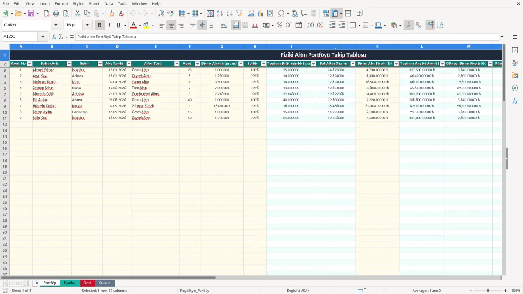Insert a special character (omega icon)
The image size is (523, 294).
click(282, 14)
